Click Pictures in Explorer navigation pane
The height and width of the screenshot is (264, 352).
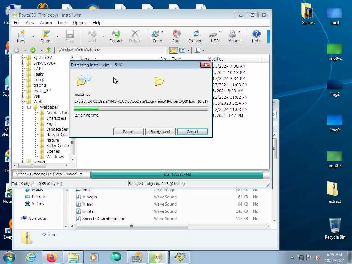tap(39, 197)
